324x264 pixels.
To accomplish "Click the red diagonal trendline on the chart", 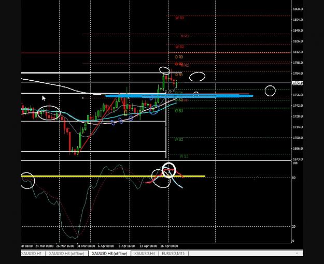I will (97, 125).
